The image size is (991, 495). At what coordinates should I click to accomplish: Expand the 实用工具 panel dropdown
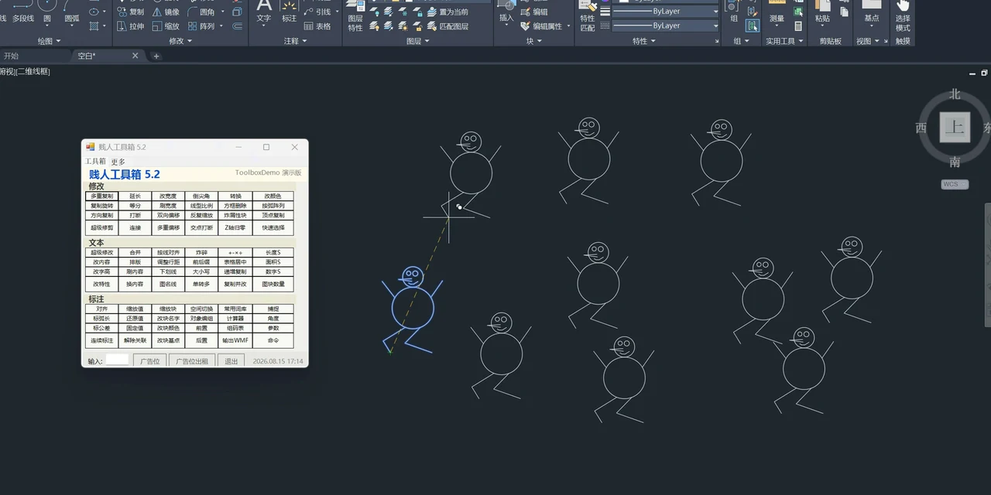784,41
